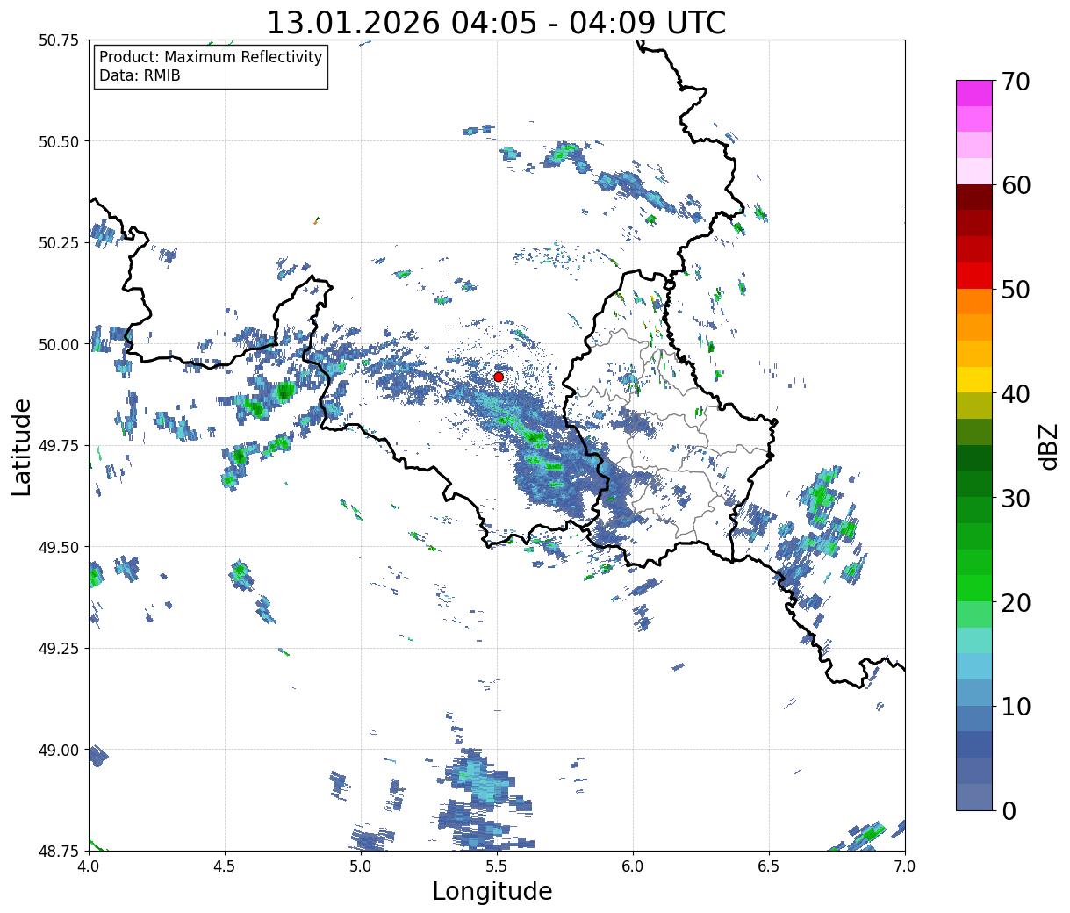Click the dBZ colorbar label
The image size is (1070, 913).
(x=1048, y=446)
